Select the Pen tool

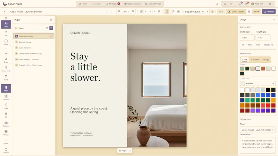(6, 33)
